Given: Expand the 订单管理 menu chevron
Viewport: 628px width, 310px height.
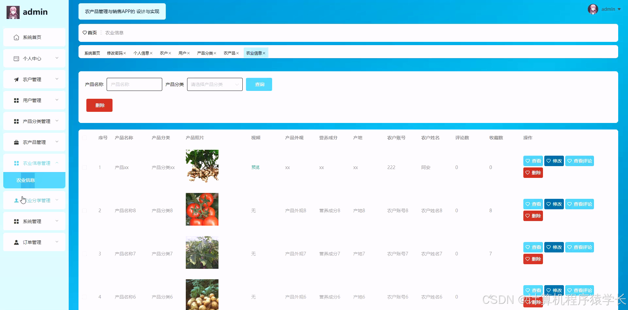Looking at the screenshot, I should pyautogui.click(x=57, y=242).
